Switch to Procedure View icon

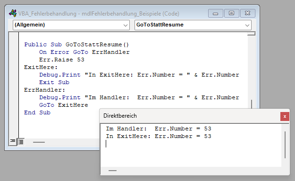13,141
